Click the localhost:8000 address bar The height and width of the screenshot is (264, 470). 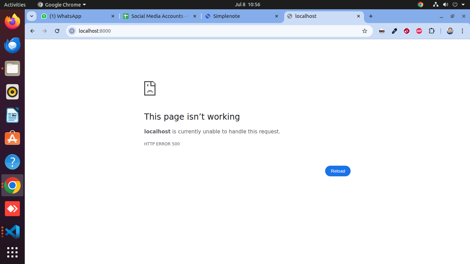tap(206, 31)
